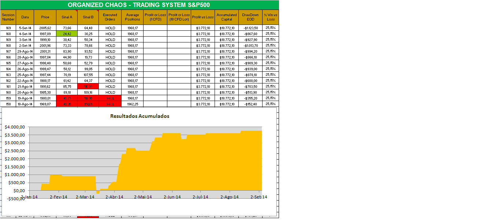Image resolution: width=498 pixels, height=224 pixels.
Task: Select the Data column header
Action: 25,17
